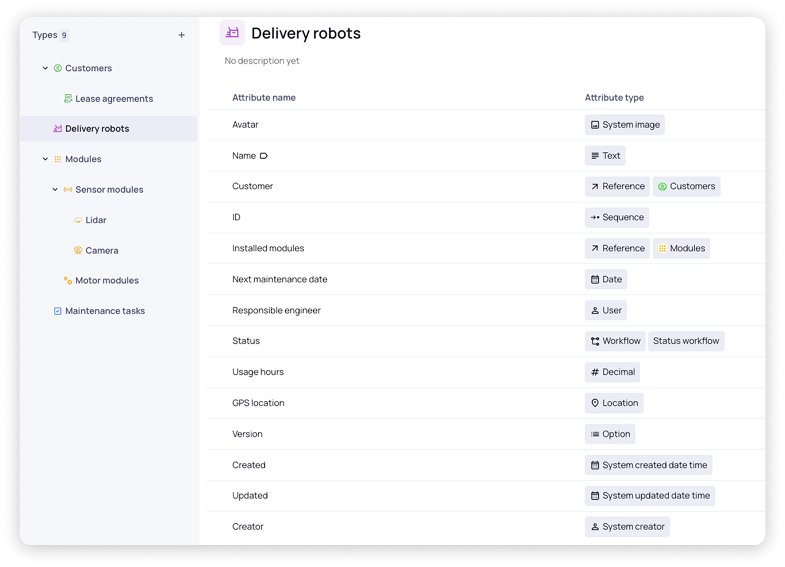This screenshot has width=785, height=567.
Task: Collapse the Customers tree node
Action: pyautogui.click(x=45, y=68)
